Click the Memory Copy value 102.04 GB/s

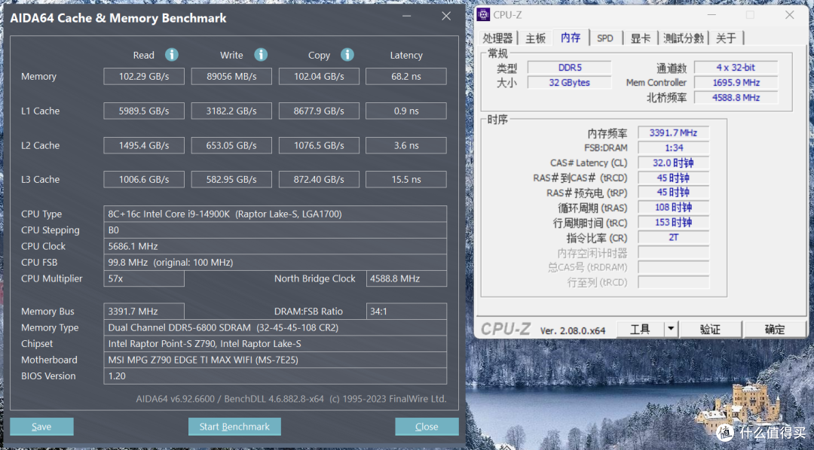(x=319, y=76)
